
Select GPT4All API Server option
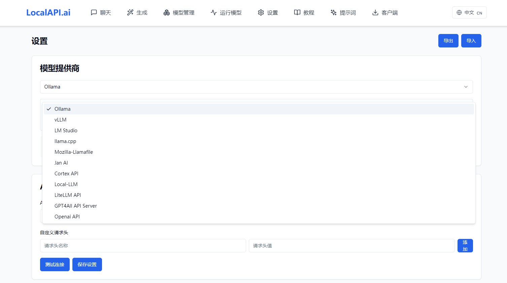[259, 206]
